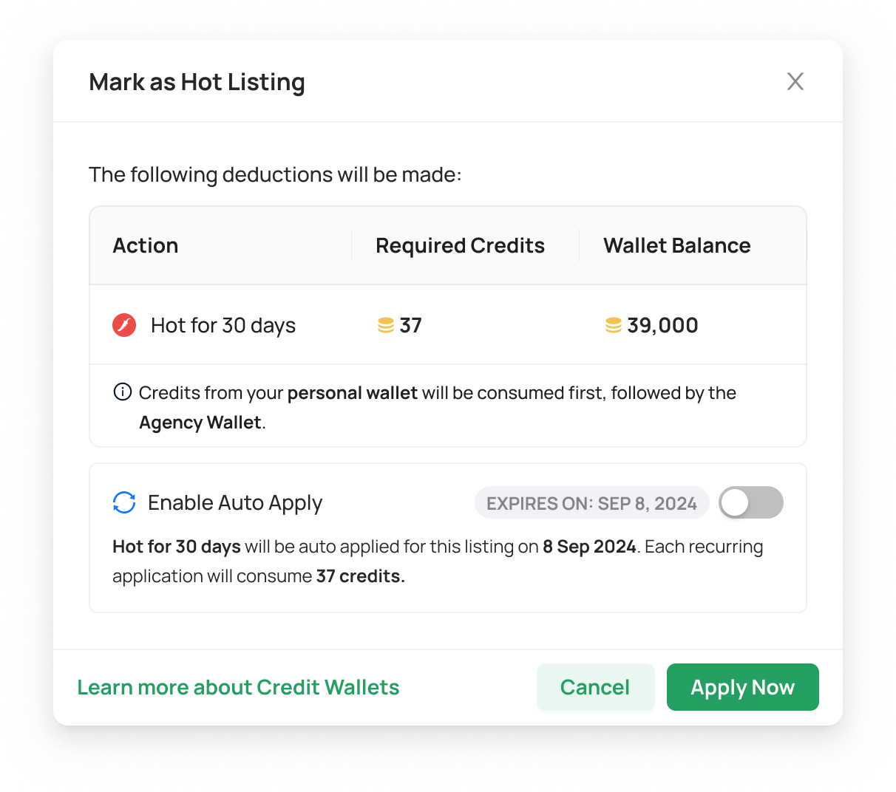Click the coin icon beside 37 credits
Image resolution: width=896 pixels, height=792 pixels.
tap(386, 325)
